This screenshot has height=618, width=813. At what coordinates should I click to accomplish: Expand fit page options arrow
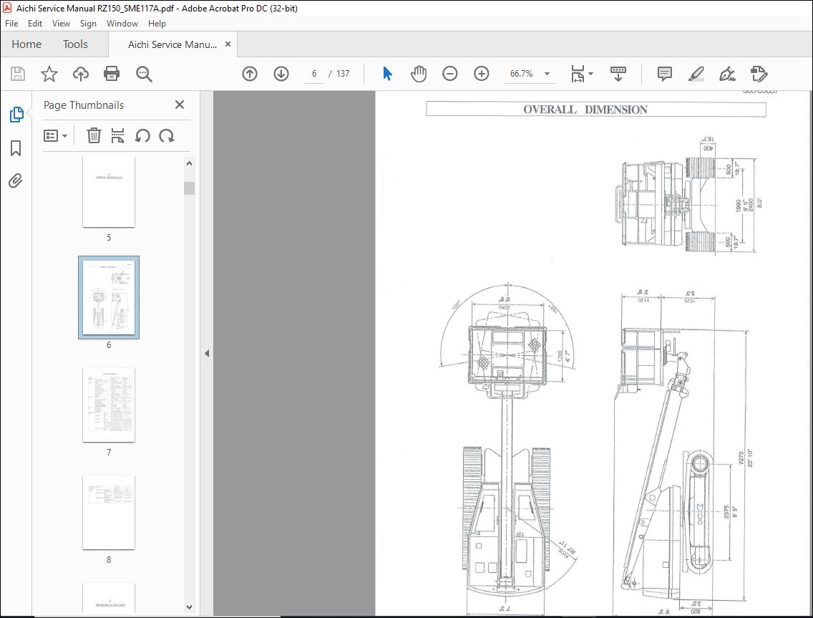(x=590, y=74)
